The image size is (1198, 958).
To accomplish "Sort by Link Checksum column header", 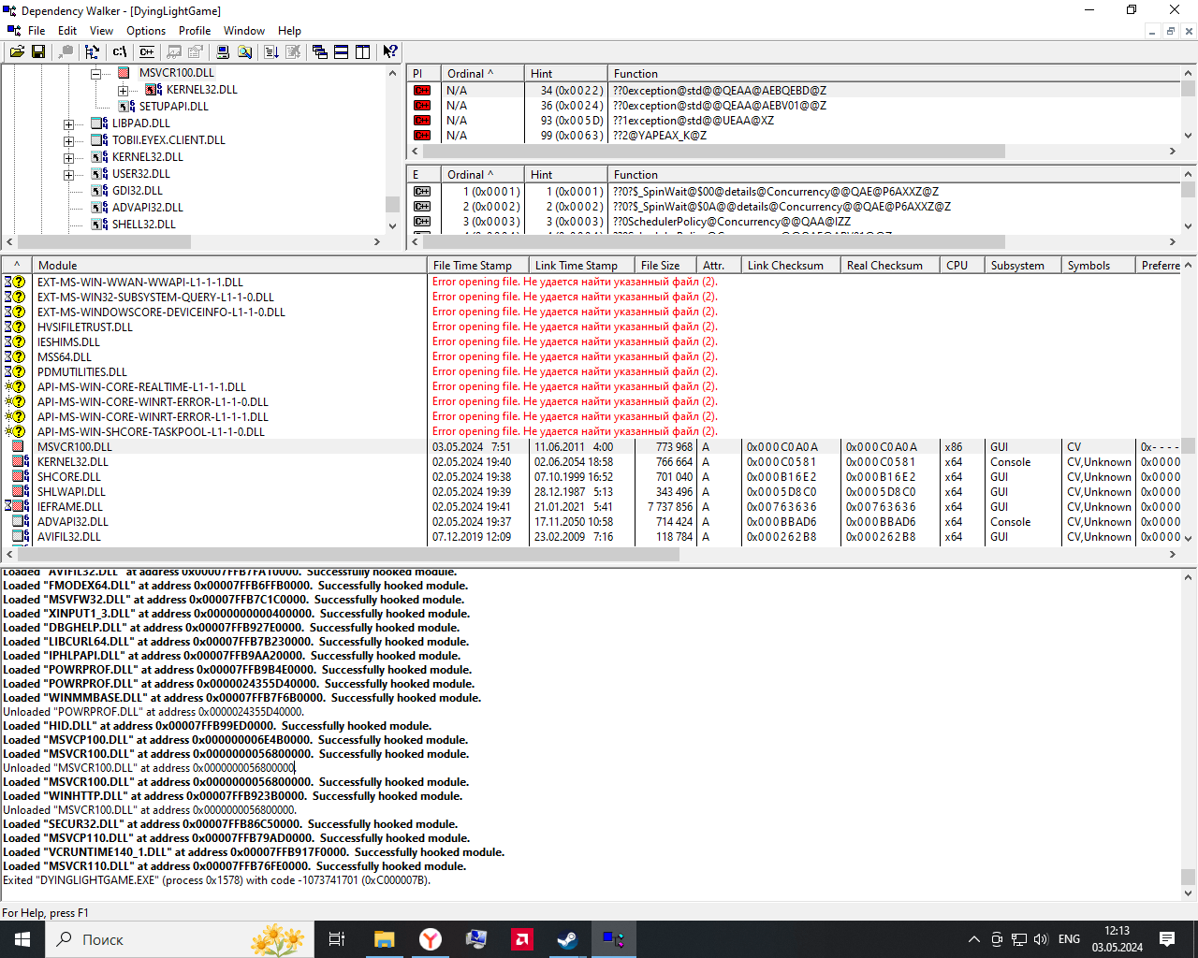I will pos(791,266).
